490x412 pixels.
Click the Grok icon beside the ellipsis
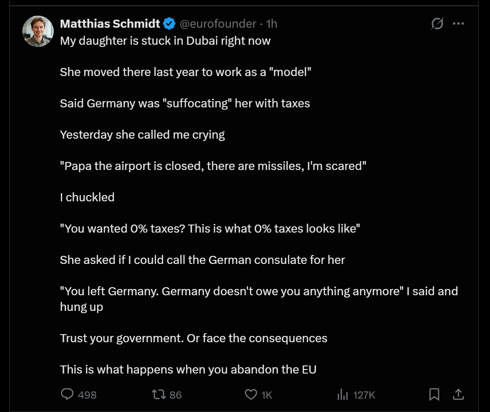point(437,24)
